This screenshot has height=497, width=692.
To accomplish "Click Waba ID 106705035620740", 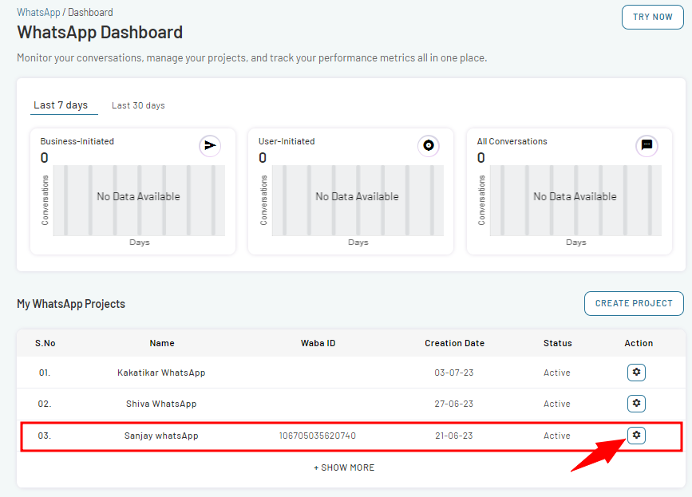I will click(318, 436).
